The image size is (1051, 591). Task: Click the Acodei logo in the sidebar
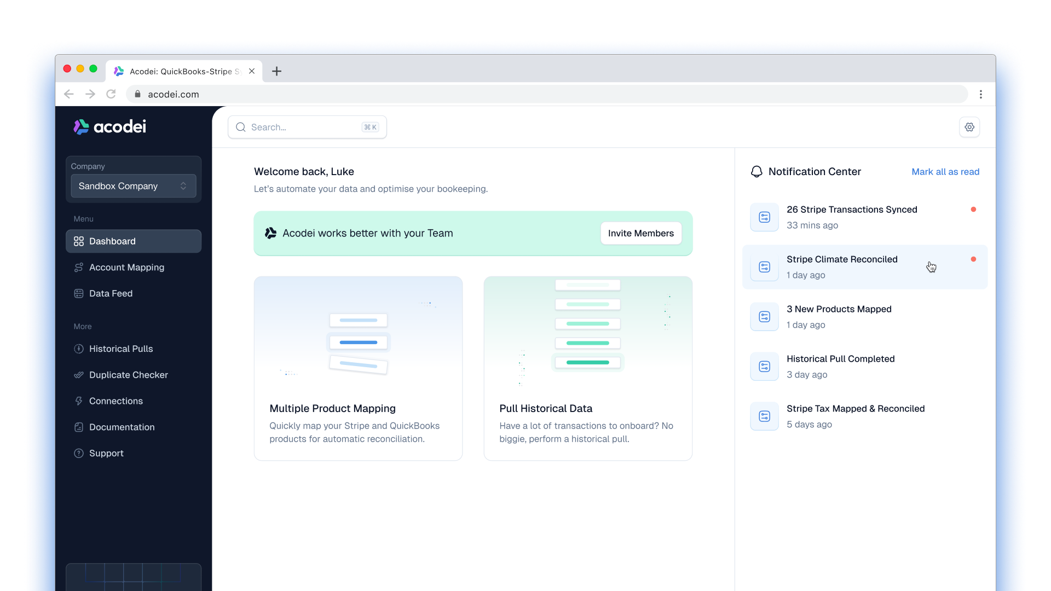tap(109, 126)
